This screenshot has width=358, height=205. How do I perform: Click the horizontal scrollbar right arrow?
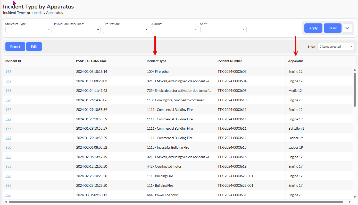349,202
